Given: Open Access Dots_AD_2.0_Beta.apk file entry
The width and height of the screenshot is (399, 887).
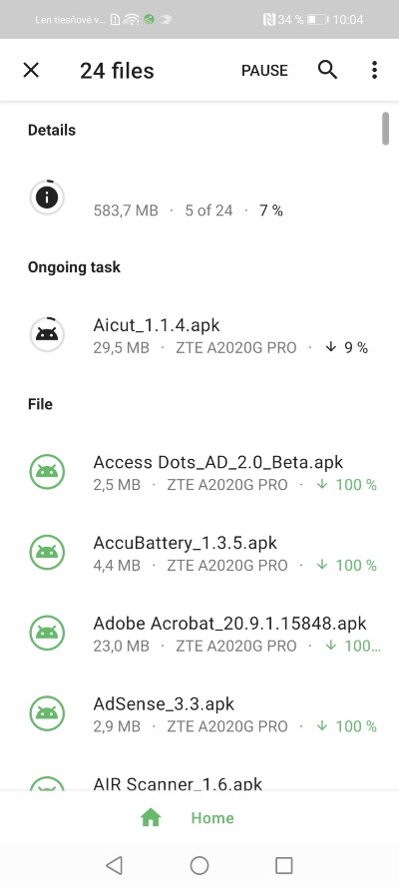Looking at the screenshot, I should (x=199, y=472).
